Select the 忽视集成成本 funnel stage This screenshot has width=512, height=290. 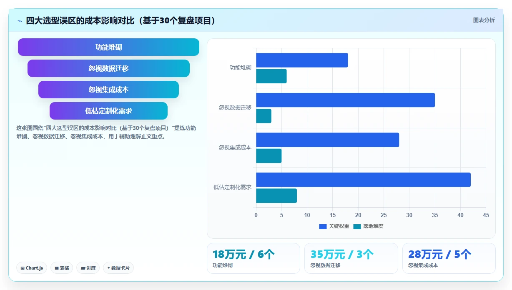coord(108,90)
